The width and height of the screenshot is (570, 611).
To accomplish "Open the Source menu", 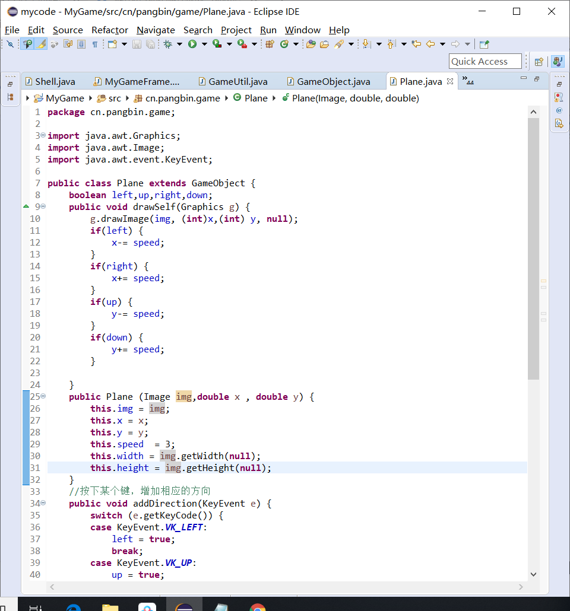I will (x=68, y=30).
